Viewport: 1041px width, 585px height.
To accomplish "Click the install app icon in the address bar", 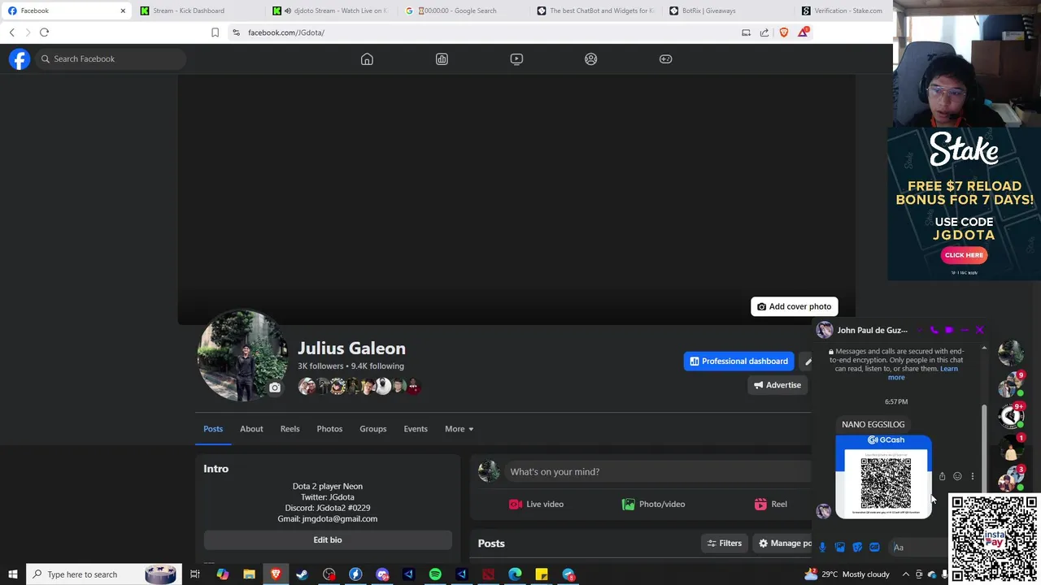I will 746,32.
